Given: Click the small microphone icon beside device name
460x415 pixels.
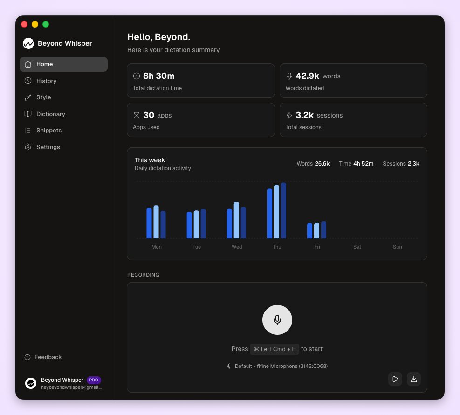Looking at the screenshot, I should click(229, 366).
